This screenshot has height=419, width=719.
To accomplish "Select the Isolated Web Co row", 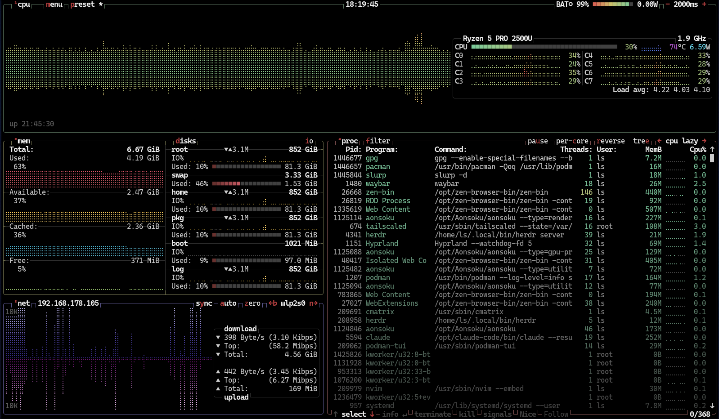I will 520,260.
